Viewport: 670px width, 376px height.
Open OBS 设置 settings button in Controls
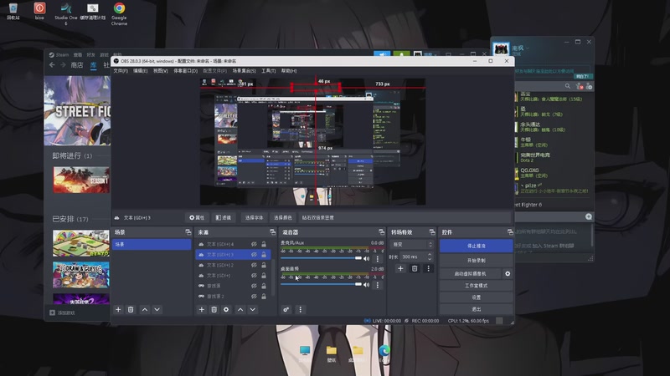[476, 297]
